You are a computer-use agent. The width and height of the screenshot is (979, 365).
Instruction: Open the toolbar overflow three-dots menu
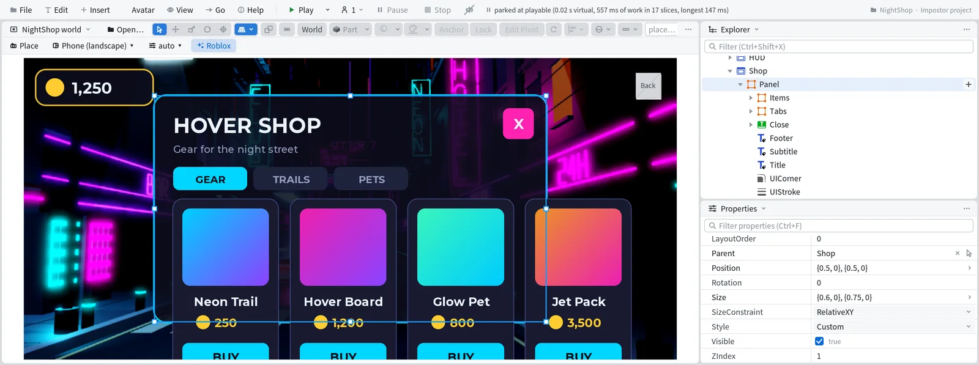point(688,29)
